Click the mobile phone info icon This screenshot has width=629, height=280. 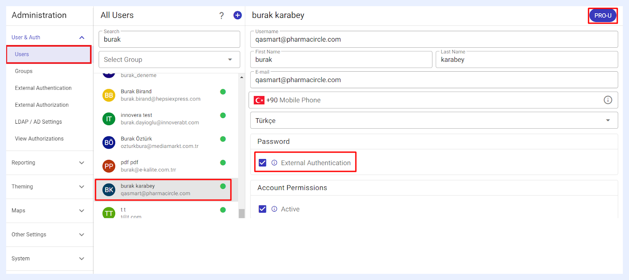click(608, 100)
